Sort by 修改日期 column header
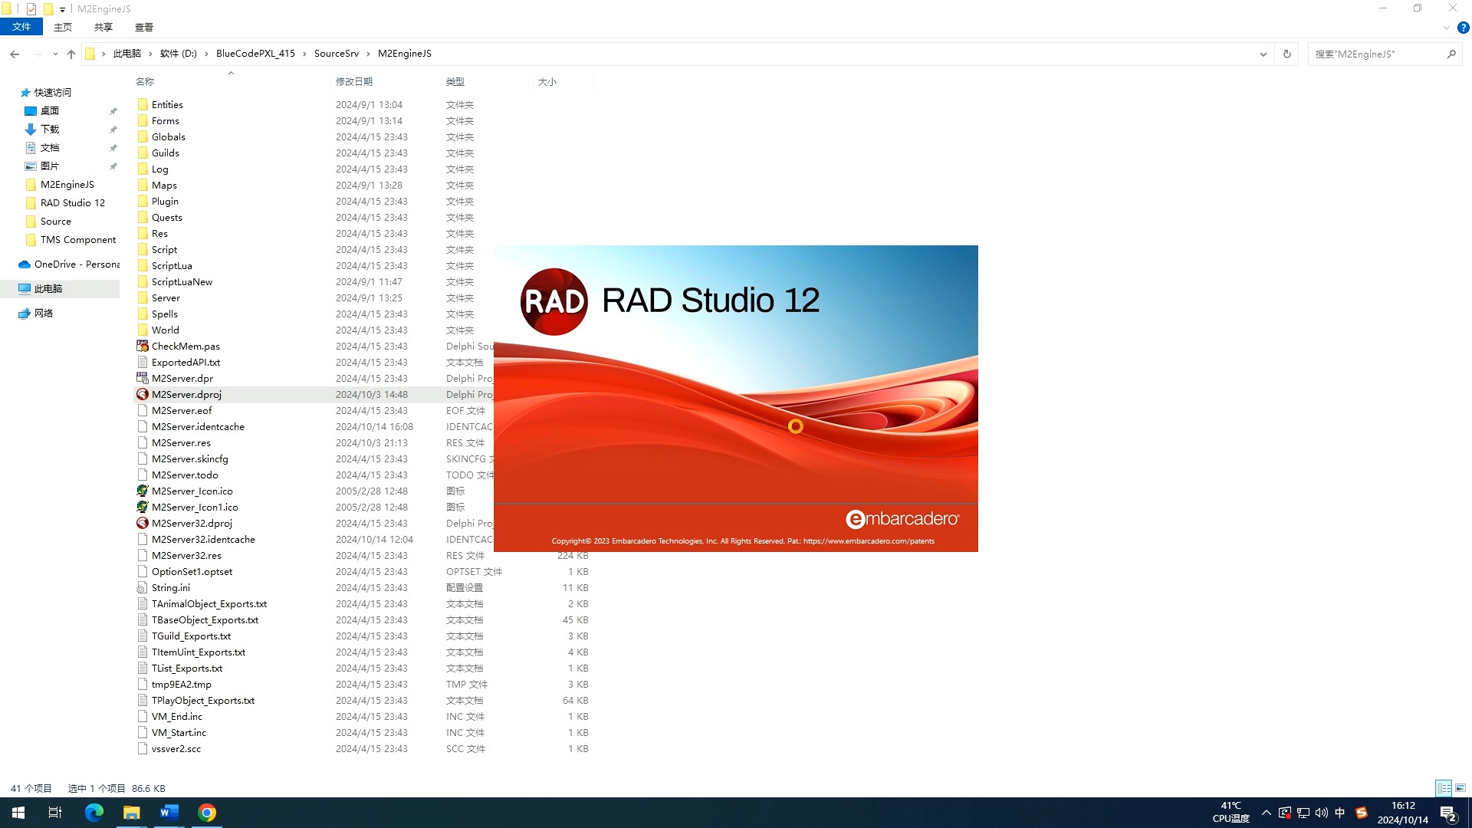This screenshot has width=1472, height=828. (354, 81)
